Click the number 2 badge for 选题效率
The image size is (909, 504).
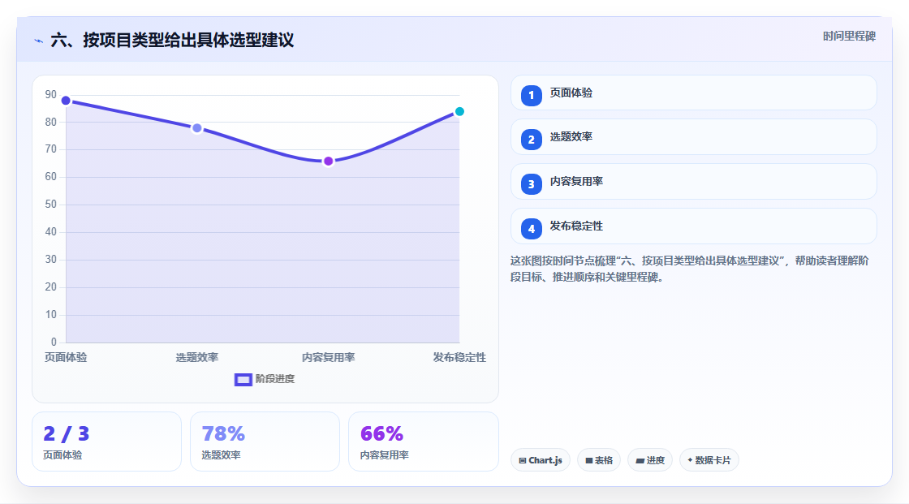tap(531, 140)
